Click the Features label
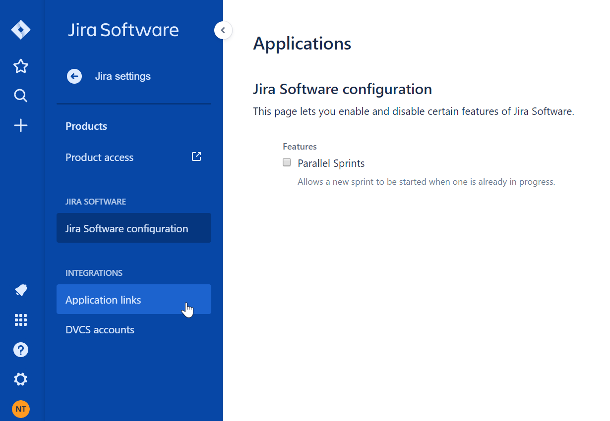The height and width of the screenshot is (421, 610). pos(300,147)
